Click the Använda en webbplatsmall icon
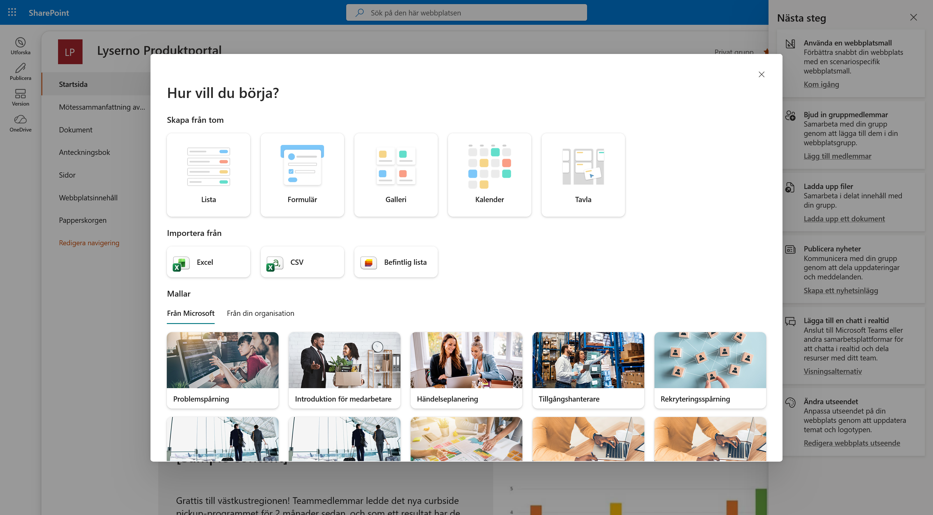 coord(790,44)
